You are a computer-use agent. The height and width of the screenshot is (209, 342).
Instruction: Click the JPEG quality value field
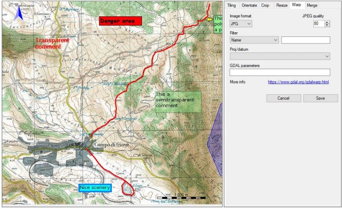click(x=319, y=24)
